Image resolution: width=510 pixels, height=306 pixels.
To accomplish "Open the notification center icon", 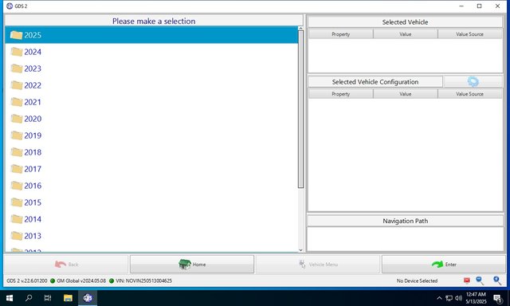I will tap(497, 298).
